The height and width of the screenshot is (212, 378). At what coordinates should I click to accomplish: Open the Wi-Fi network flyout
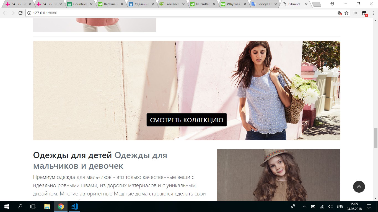tap(322, 206)
